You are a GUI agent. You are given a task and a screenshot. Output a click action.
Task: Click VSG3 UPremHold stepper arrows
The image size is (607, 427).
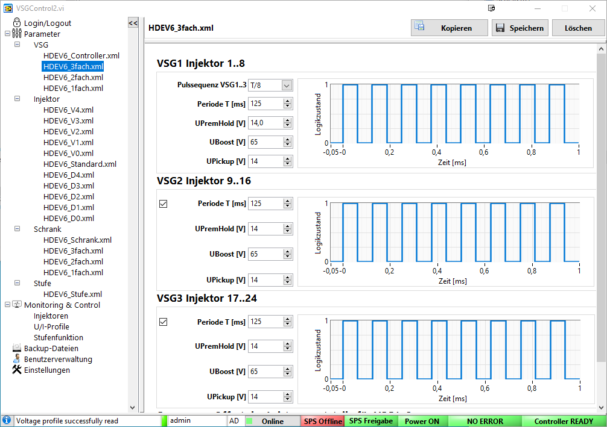(287, 346)
